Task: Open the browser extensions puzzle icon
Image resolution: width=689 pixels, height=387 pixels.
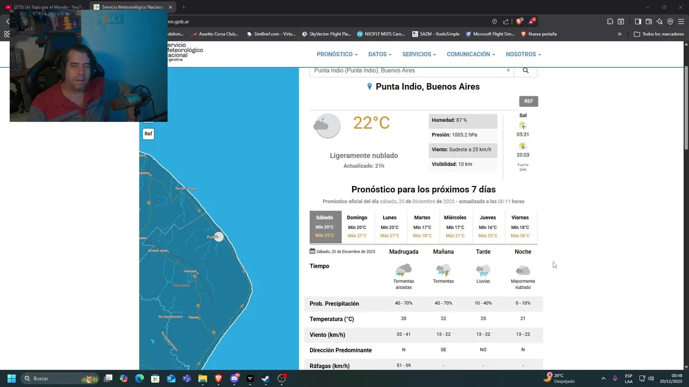Action: coord(610,21)
